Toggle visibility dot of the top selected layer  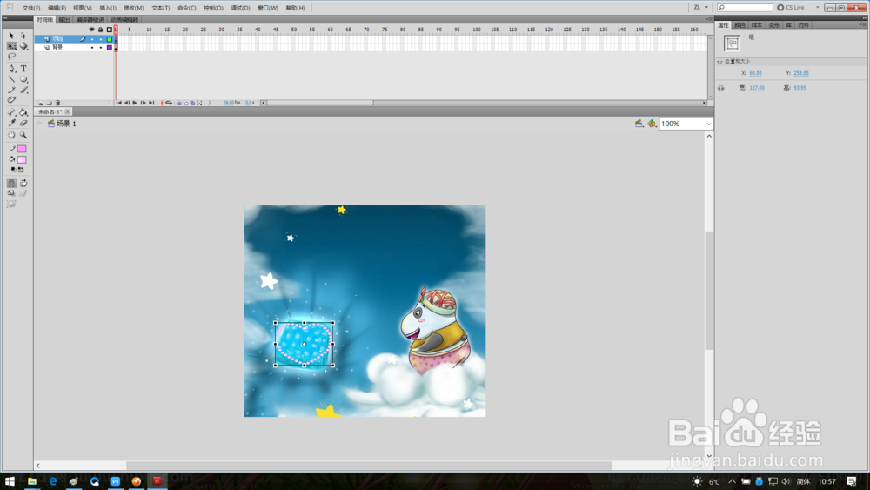pyautogui.click(x=92, y=39)
